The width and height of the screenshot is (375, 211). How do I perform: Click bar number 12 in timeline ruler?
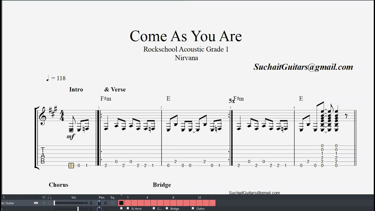point(199,198)
